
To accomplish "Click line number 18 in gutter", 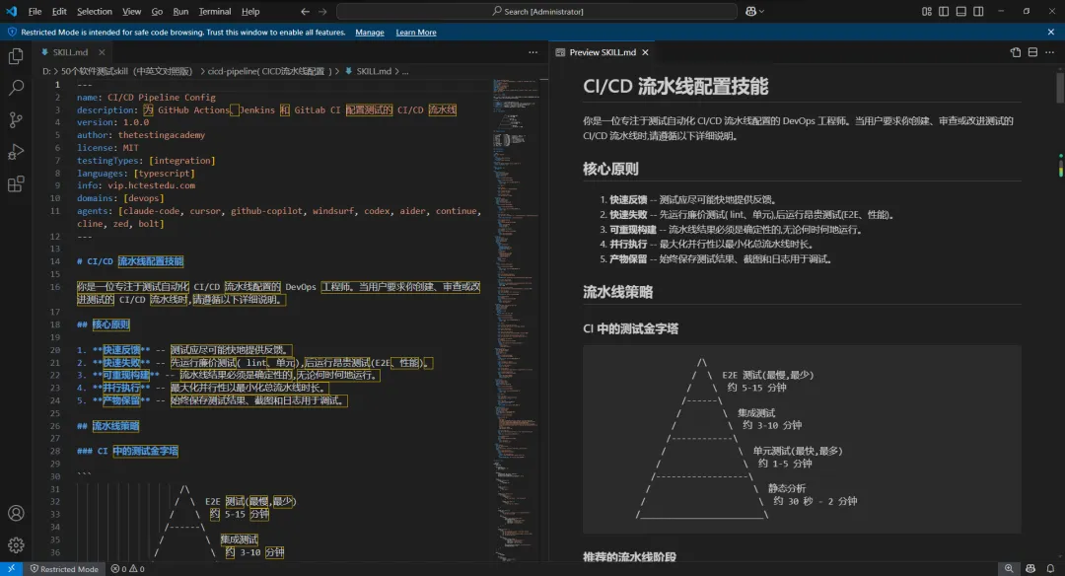I will (55, 324).
